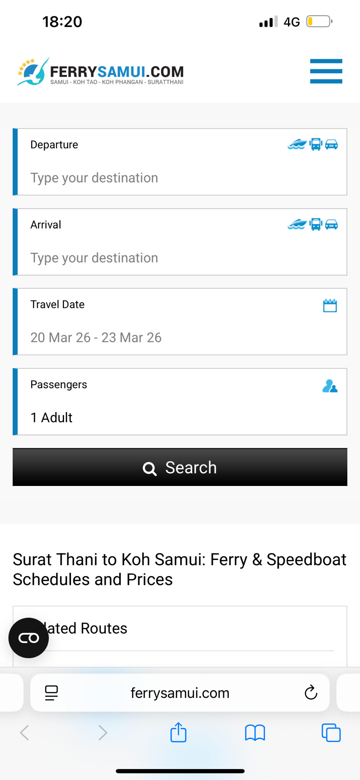Type in the Departure destination field

158,178
